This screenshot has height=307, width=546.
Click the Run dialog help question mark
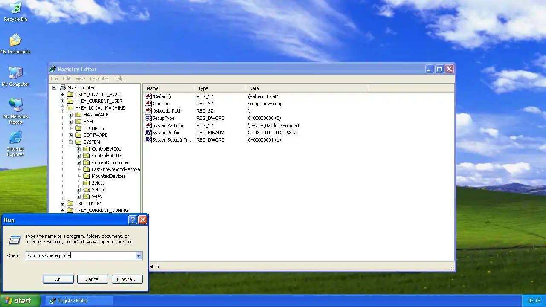(133, 220)
